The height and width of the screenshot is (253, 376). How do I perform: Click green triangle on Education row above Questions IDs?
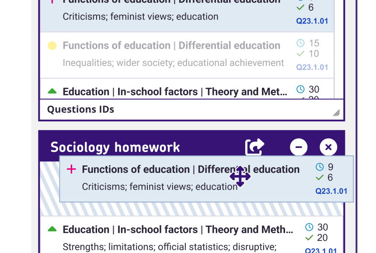(52, 91)
